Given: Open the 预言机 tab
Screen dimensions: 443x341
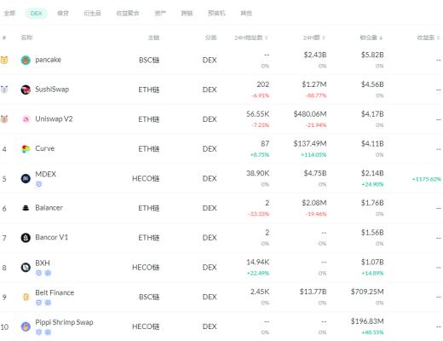Looking at the screenshot, I should pos(216,13).
